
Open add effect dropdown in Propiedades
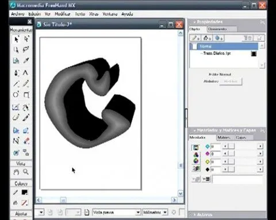218,38
